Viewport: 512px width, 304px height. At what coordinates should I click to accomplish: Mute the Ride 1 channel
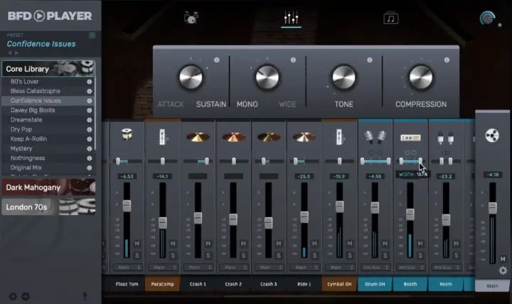tap(314, 244)
